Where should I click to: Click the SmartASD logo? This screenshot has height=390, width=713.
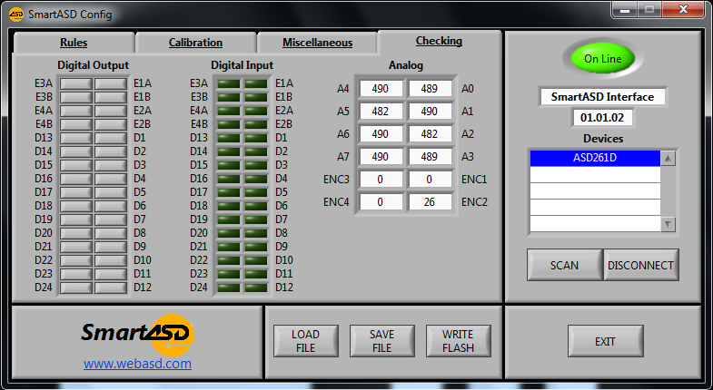(x=137, y=335)
